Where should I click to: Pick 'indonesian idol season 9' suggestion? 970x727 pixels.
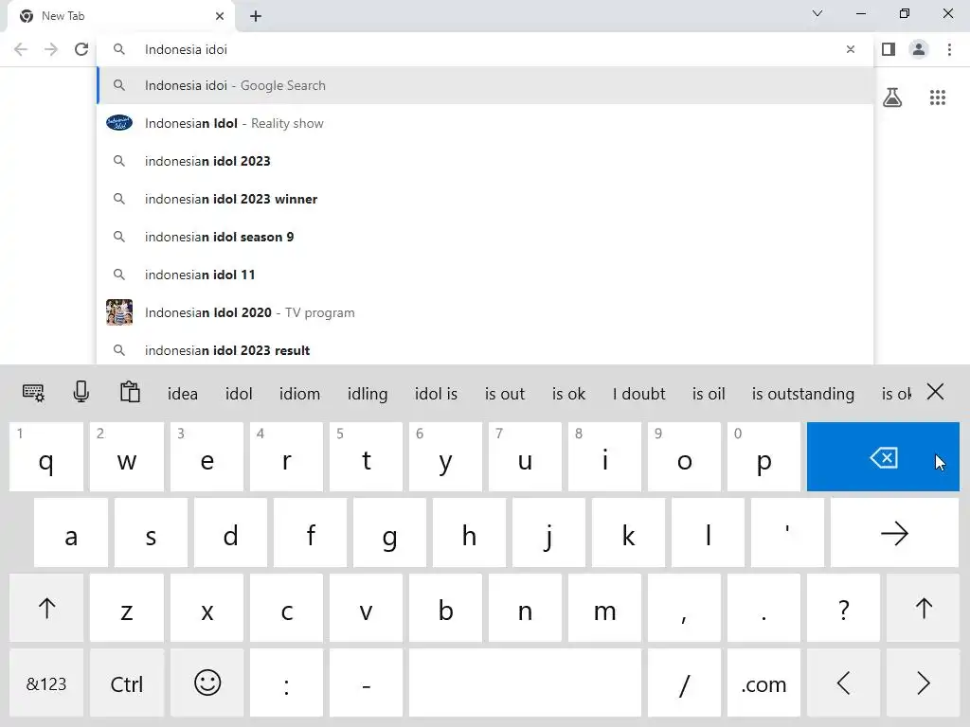pyautogui.click(x=486, y=237)
